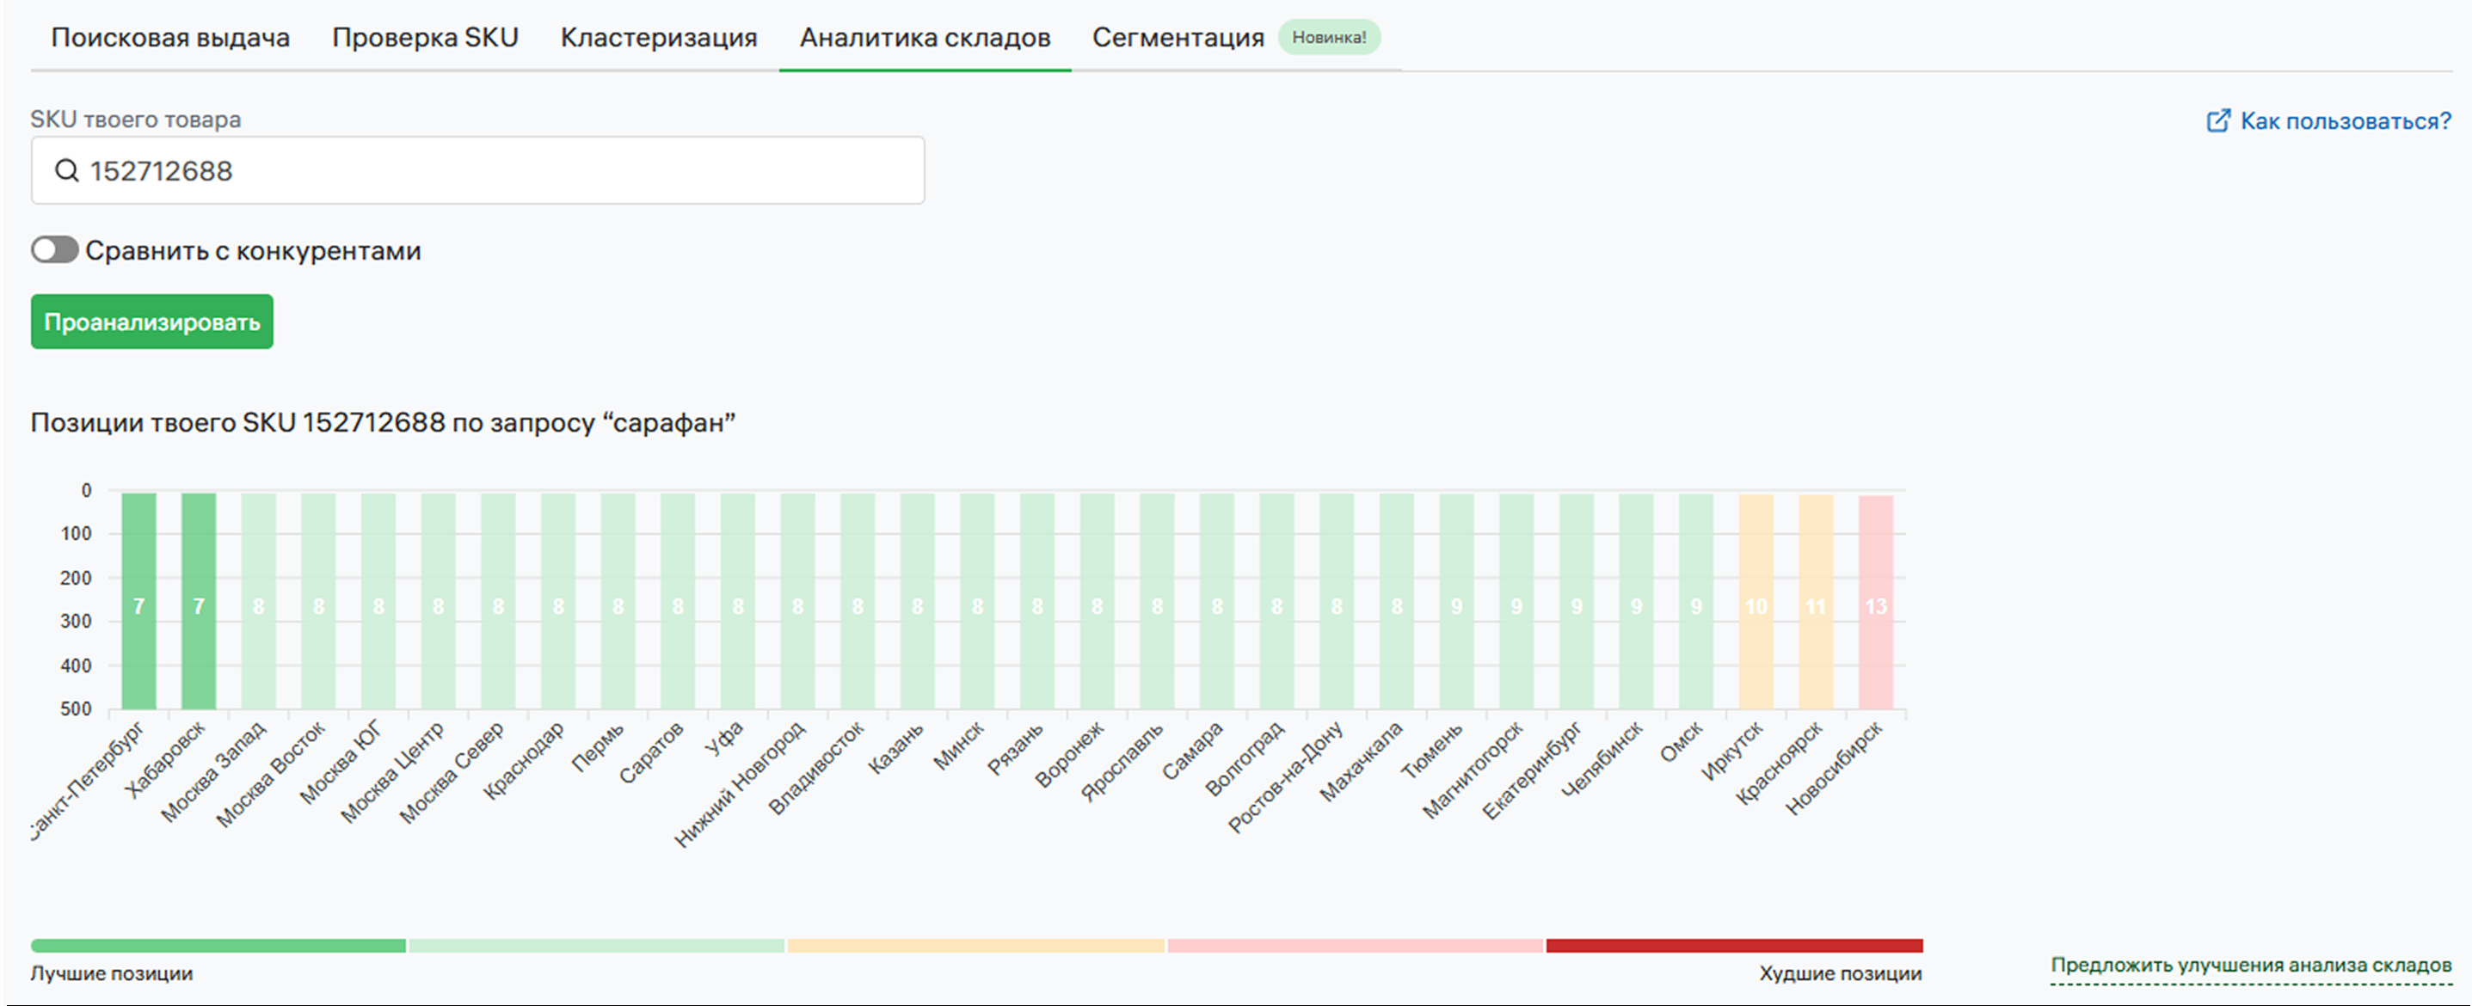Click the external link icon near Как пользоваться
Image resolution: width=2472 pixels, height=1006 pixels.
point(2217,121)
